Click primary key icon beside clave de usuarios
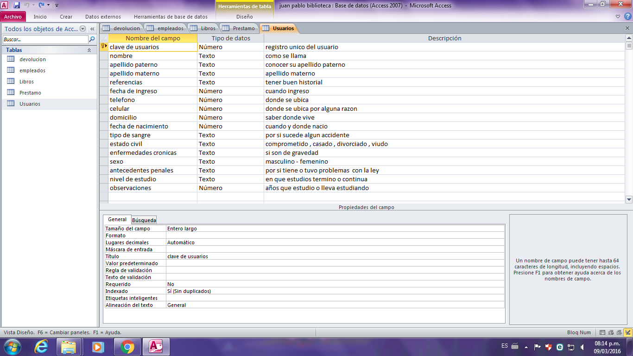This screenshot has height=356, width=633. point(104,46)
